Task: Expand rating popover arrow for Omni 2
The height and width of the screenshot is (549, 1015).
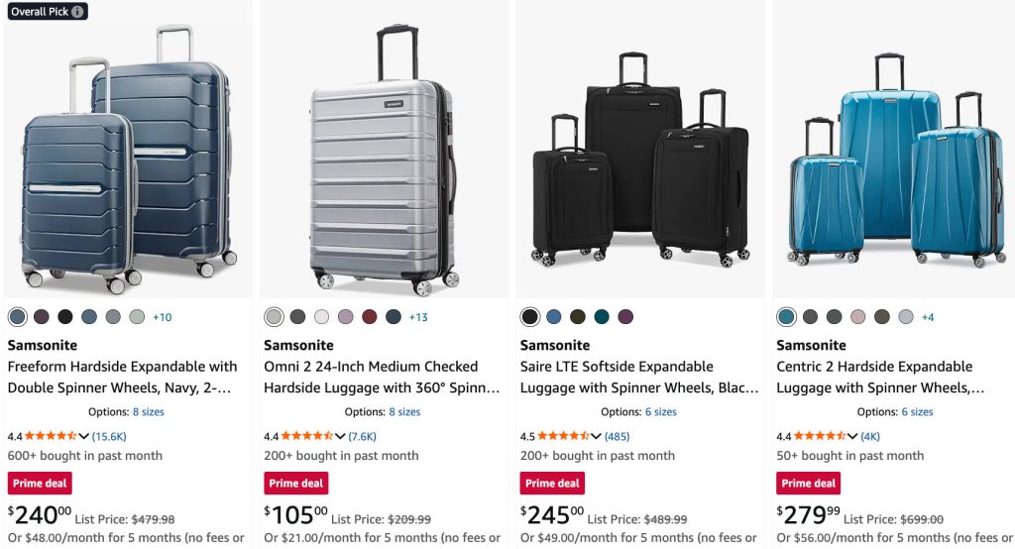Action: [340, 436]
